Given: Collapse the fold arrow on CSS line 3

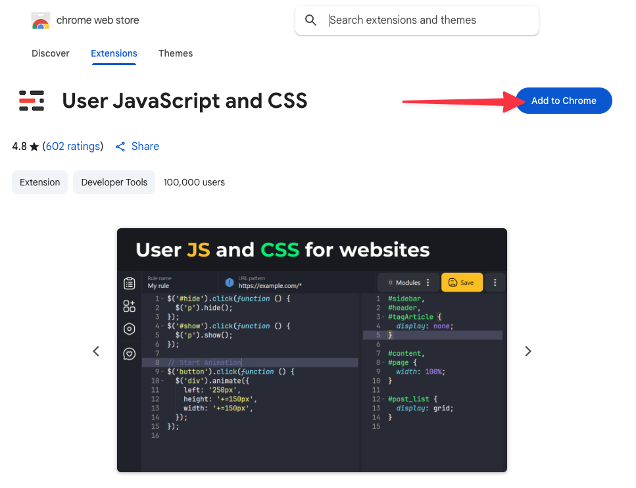Looking at the screenshot, I should click(383, 317).
